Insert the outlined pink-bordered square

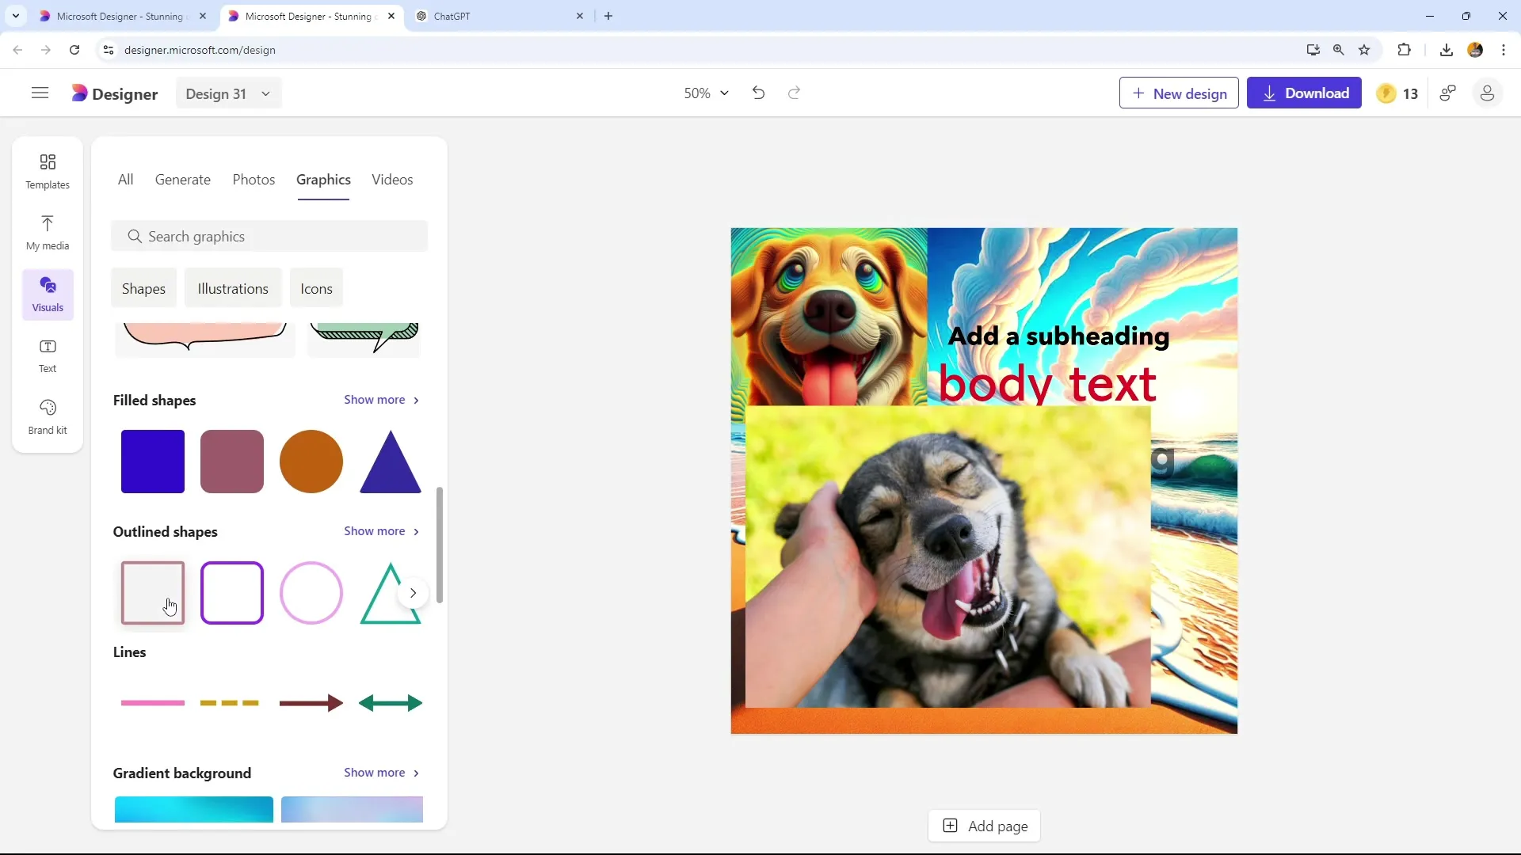pos(153,593)
